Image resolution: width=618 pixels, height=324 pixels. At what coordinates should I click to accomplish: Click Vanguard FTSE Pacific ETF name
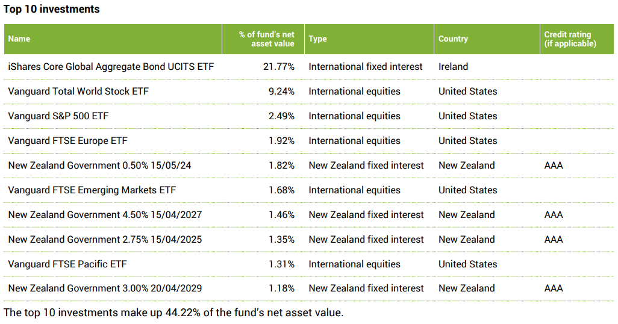pyautogui.click(x=67, y=264)
